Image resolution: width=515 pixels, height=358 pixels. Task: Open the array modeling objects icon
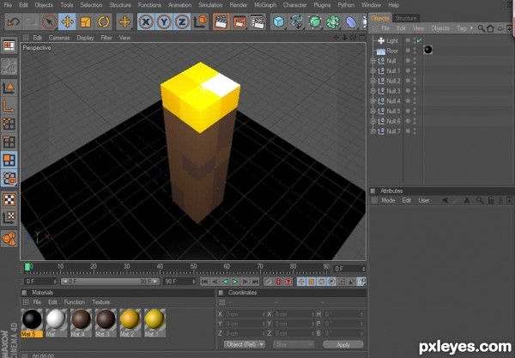333,22
